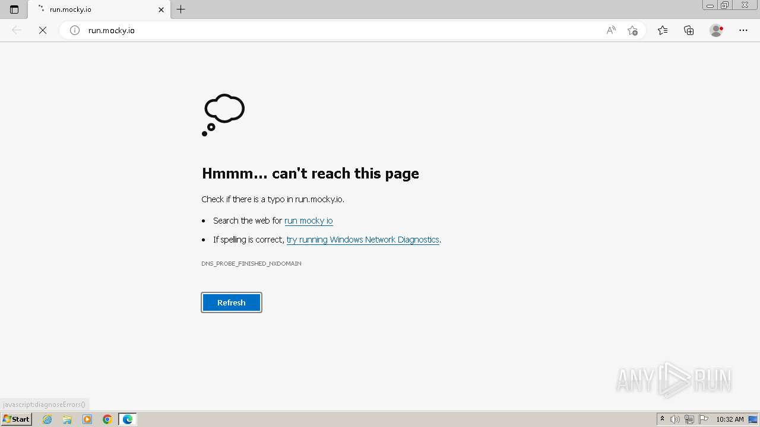Minimize the Edge window

coord(710,5)
